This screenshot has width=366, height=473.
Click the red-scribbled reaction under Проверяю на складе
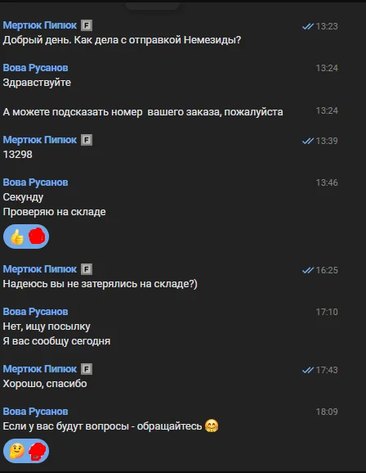pyautogui.click(x=37, y=236)
